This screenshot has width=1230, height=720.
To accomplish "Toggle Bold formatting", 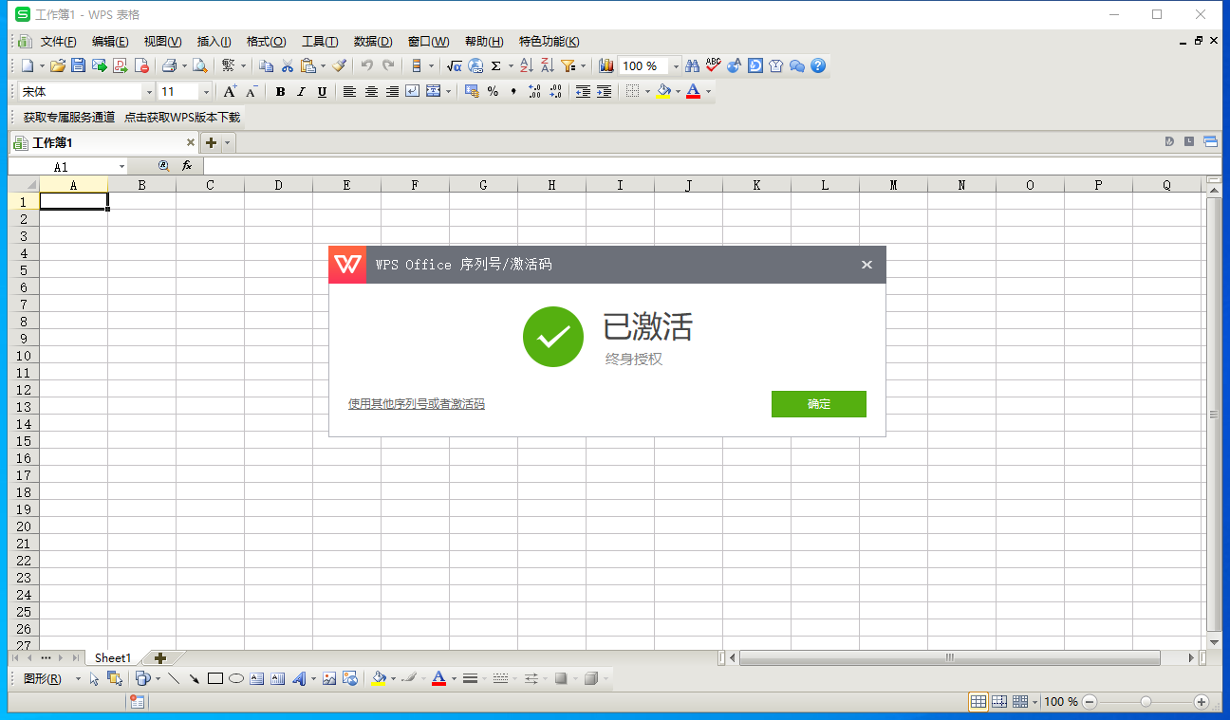I will pyautogui.click(x=280, y=91).
